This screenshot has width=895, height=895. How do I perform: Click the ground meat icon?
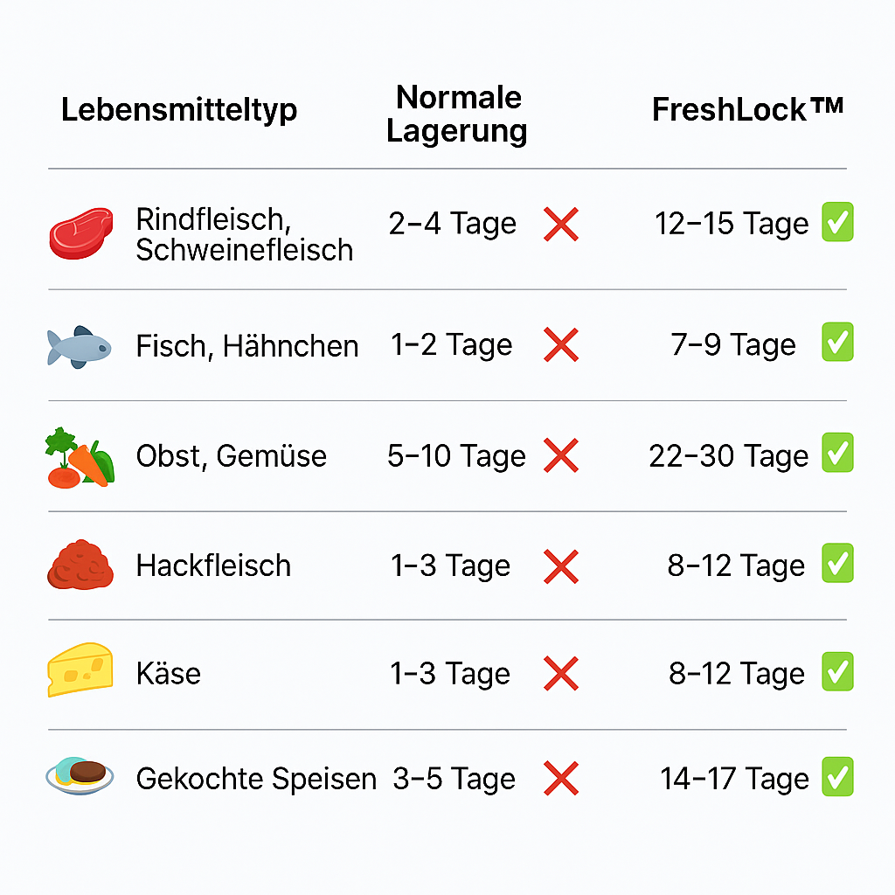tap(80, 566)
